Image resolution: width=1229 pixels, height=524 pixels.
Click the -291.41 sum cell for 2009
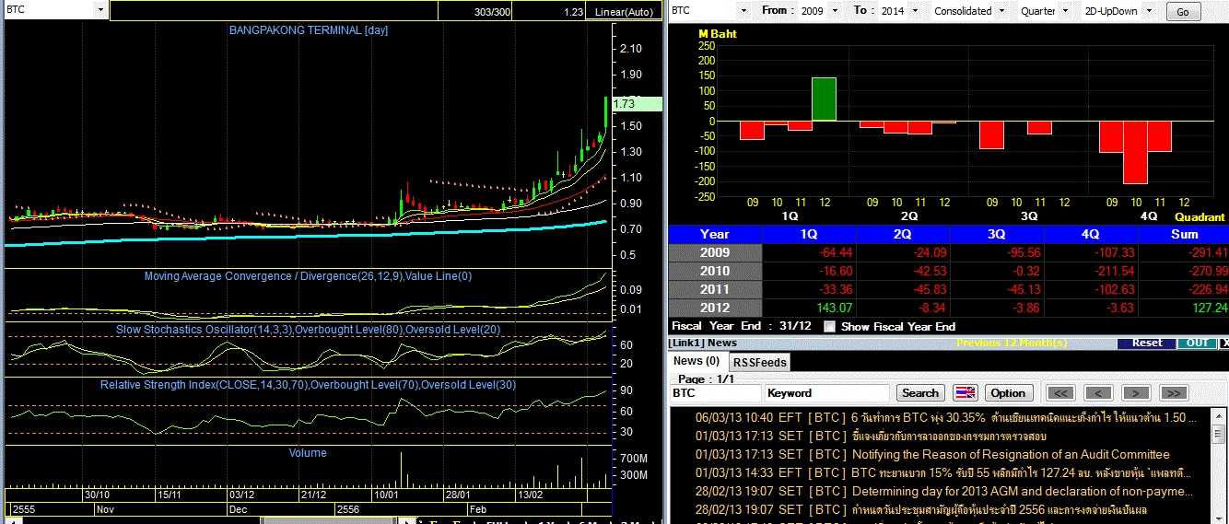[1183, 252]
